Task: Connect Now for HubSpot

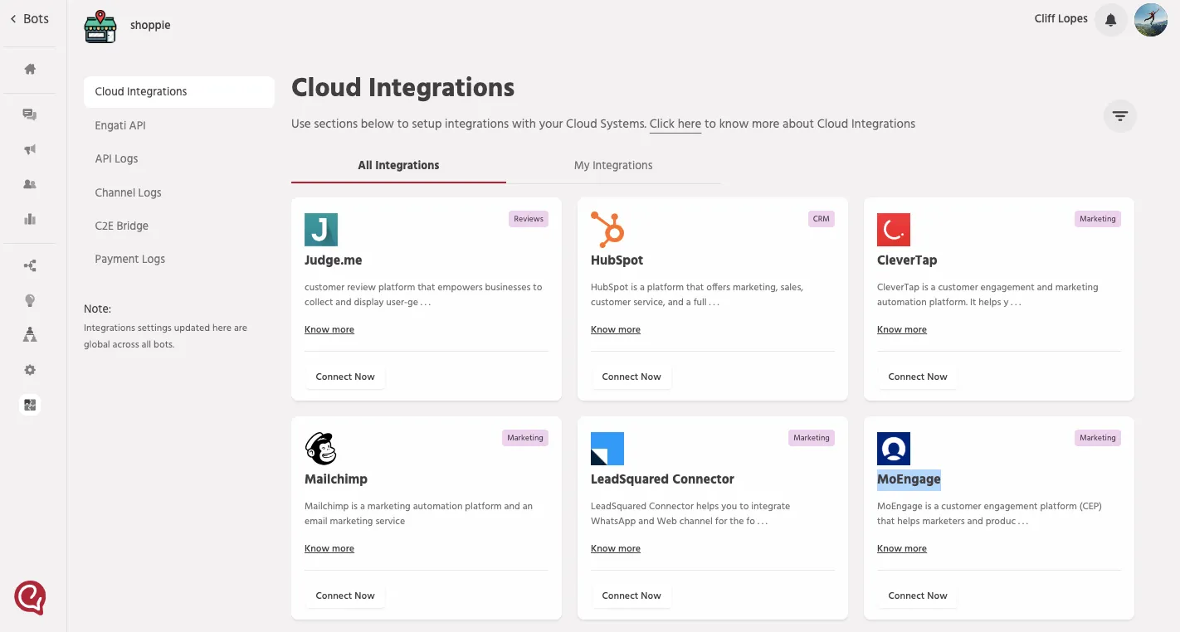Action: (631, 377)
